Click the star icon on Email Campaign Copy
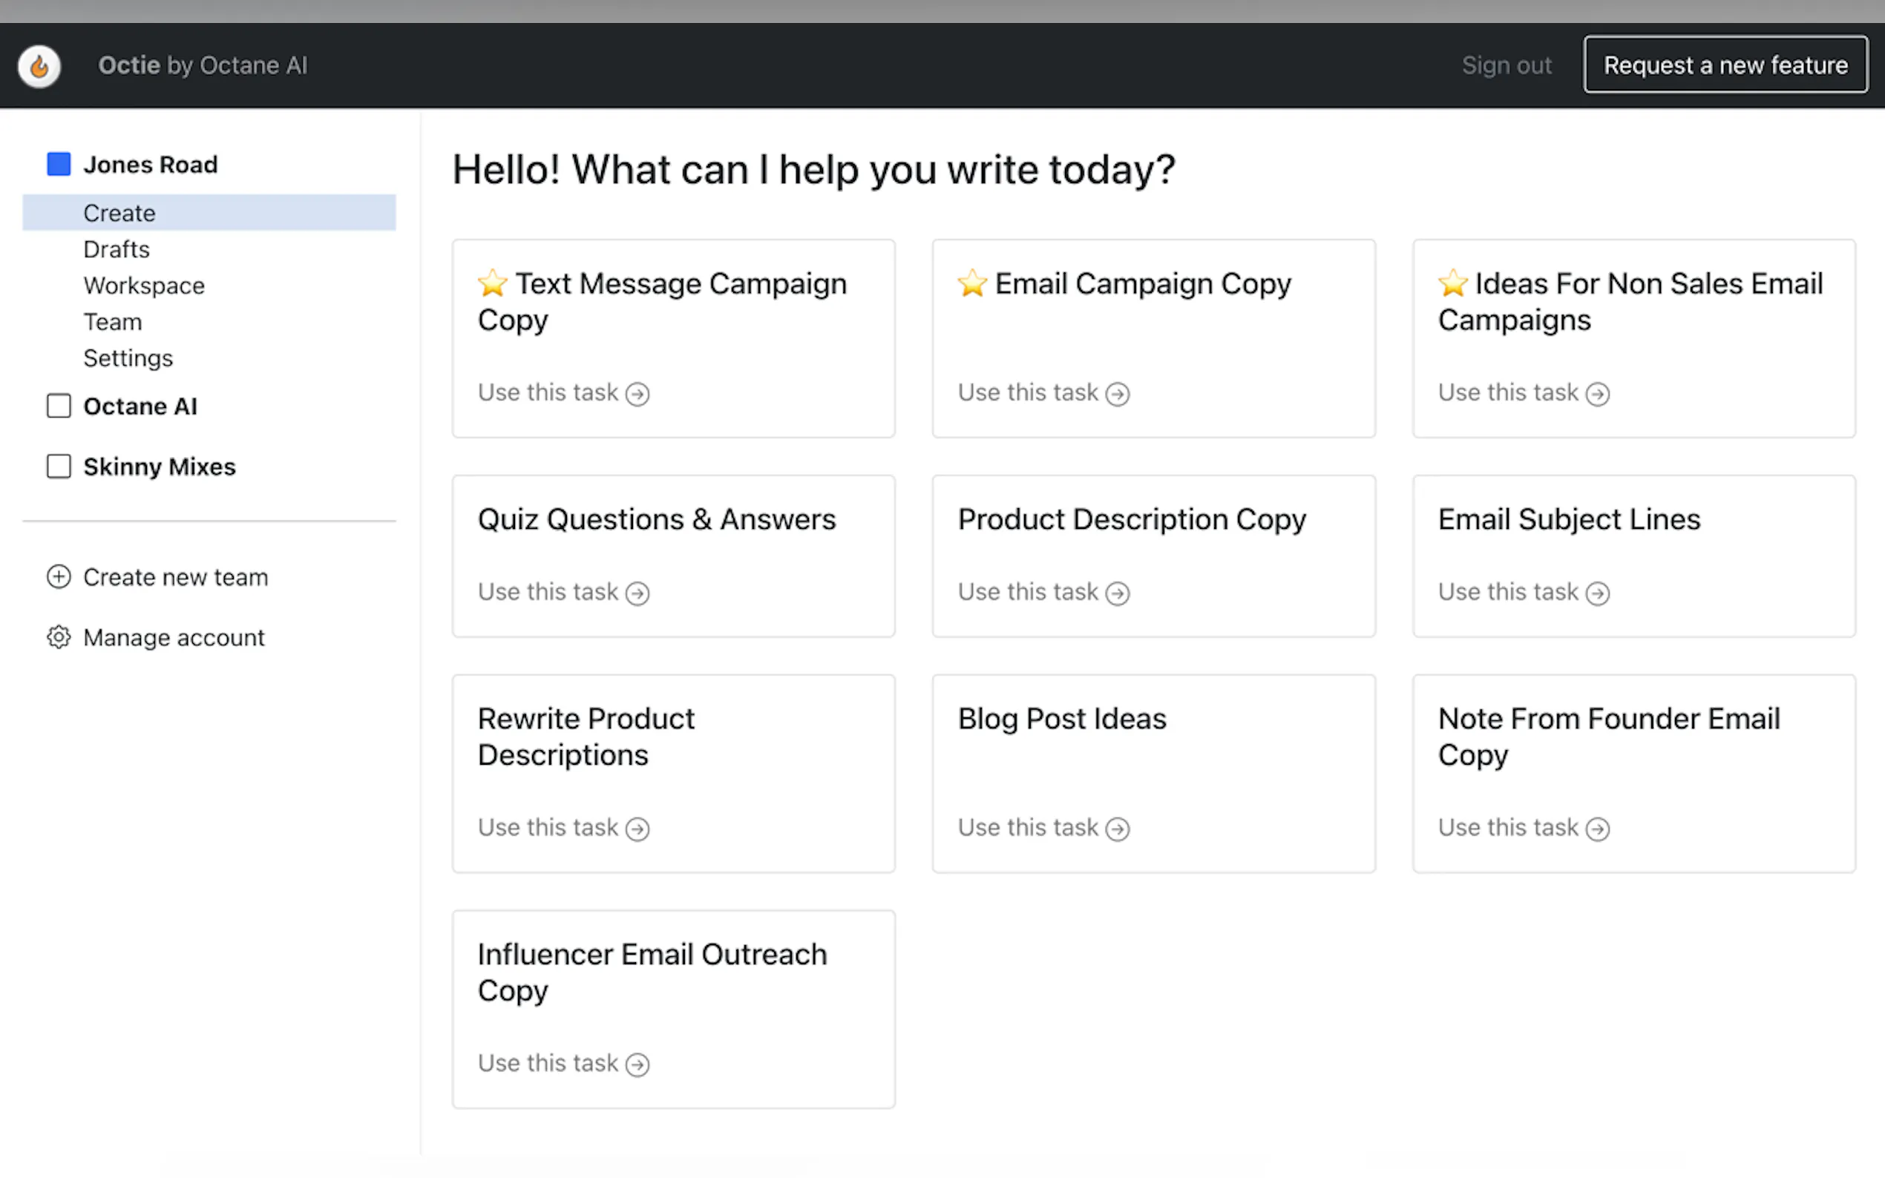The height and width of the screenshot is (1178, 1885). point(972,283)
